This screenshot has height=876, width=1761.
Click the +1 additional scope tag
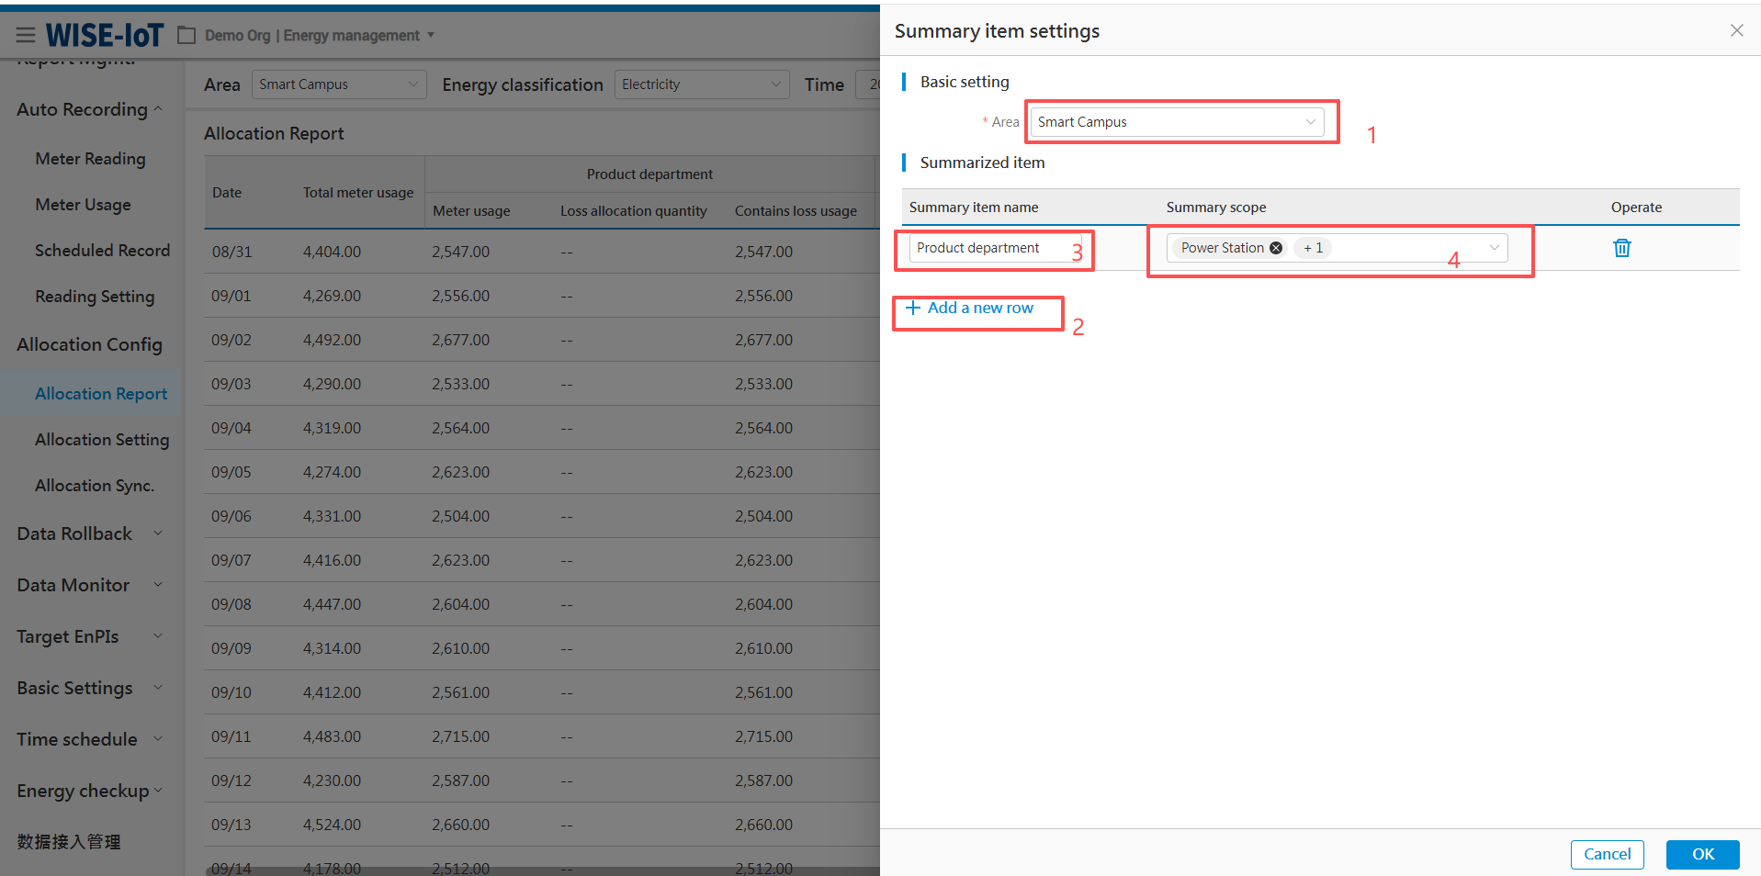1313,248
